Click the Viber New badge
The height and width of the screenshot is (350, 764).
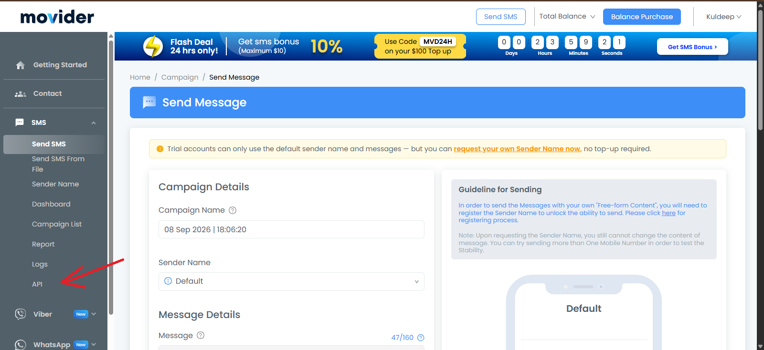(x=81, y=314)
